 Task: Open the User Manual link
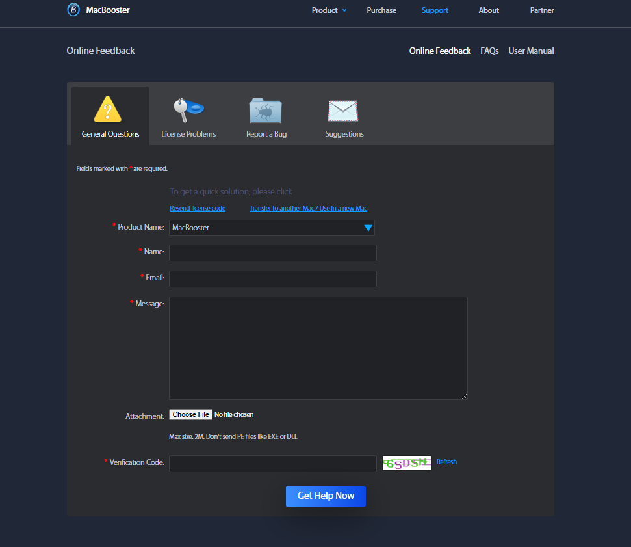(531, 51)
